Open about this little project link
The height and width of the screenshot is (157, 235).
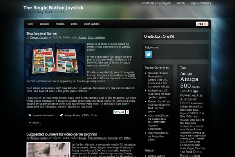(156, 3)
